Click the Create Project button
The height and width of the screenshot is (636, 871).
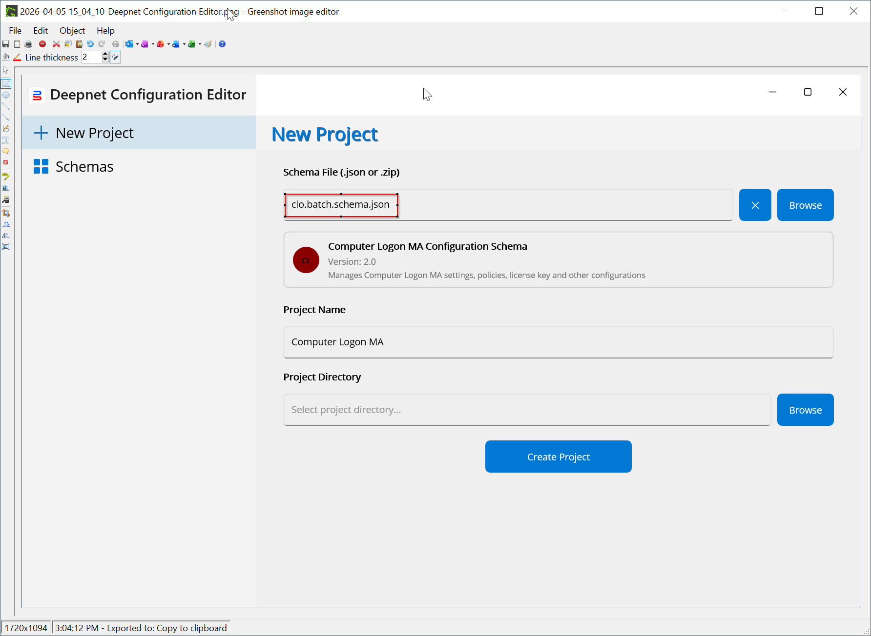coord(558,457)
